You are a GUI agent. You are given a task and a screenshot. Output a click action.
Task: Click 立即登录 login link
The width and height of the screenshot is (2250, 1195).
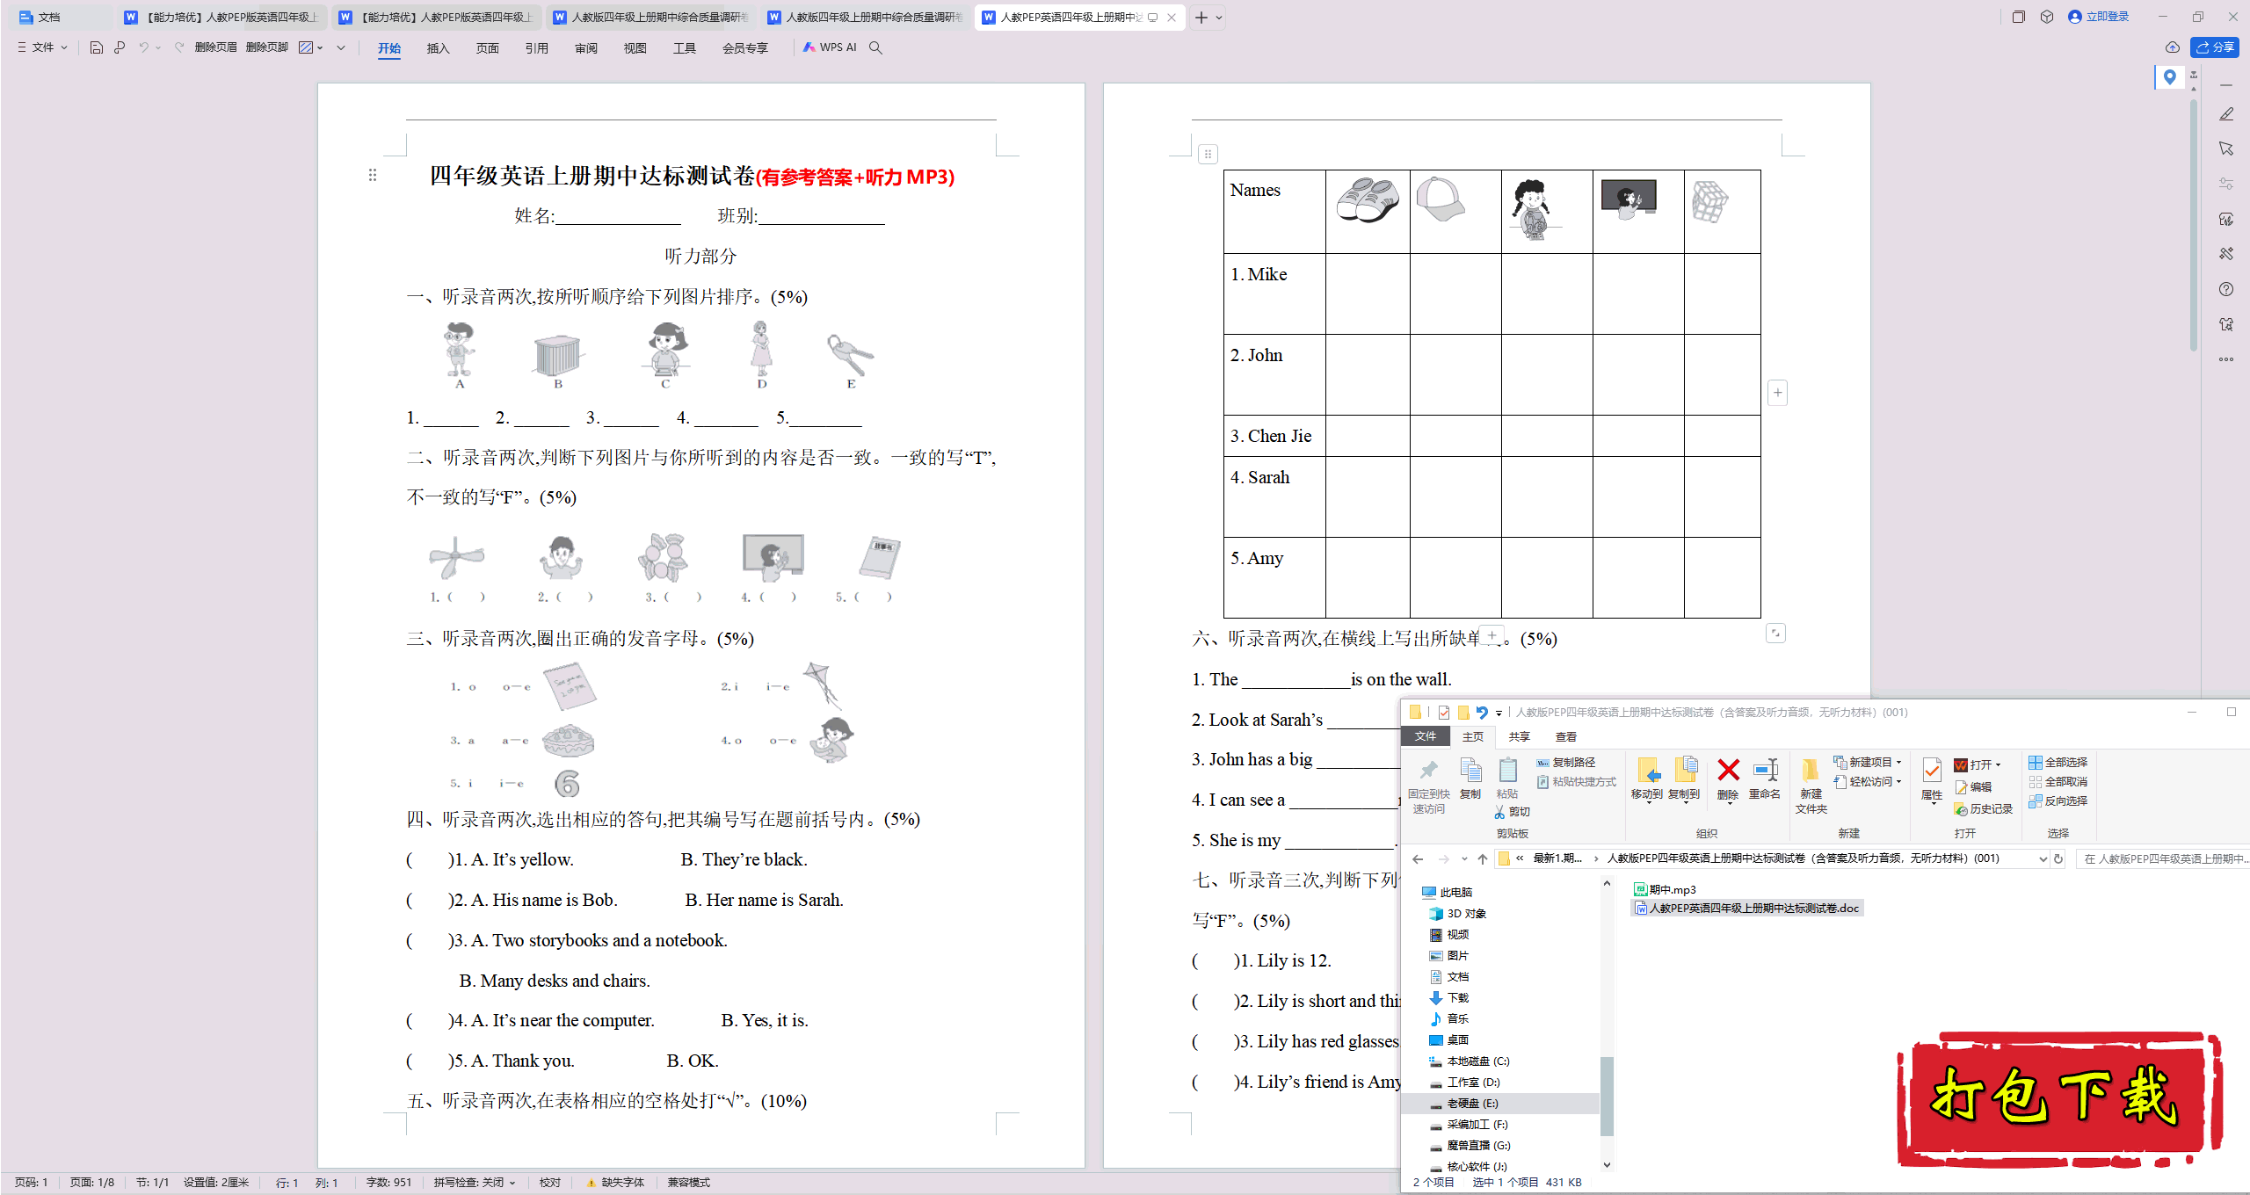(x=2099, y=17)
